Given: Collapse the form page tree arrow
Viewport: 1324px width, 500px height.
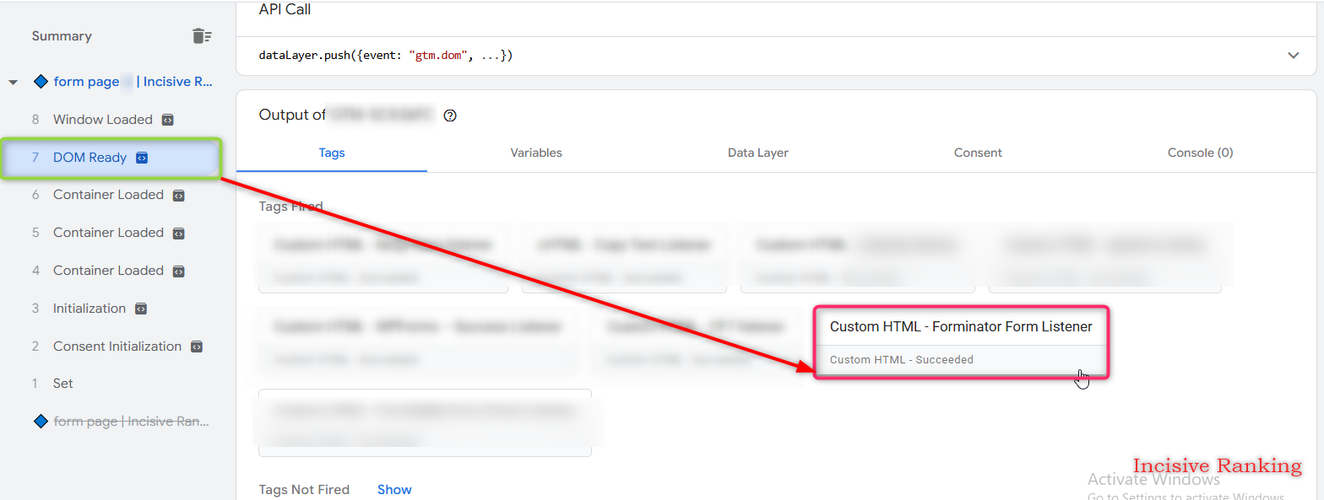Looking at the screenshot, I should click(x=13, y=83).
